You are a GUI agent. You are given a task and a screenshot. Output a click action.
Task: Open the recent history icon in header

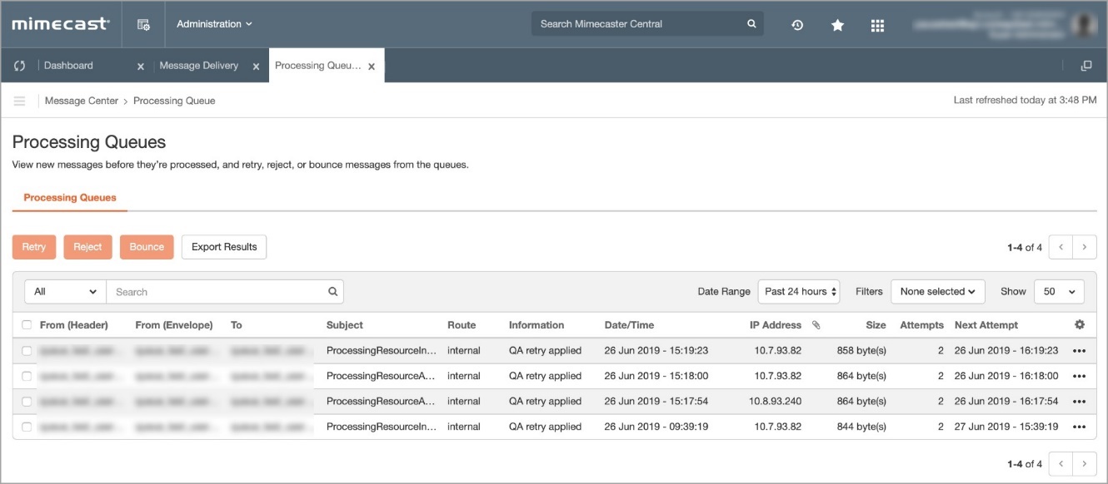click(x=796, y=26)
